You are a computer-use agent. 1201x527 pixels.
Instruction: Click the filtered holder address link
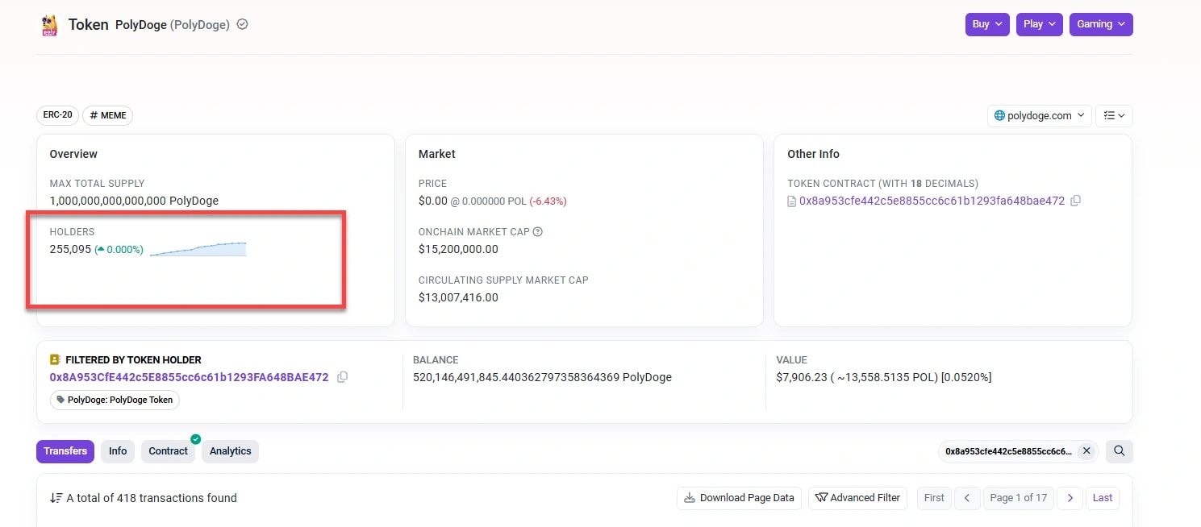[x=188, y=376]
